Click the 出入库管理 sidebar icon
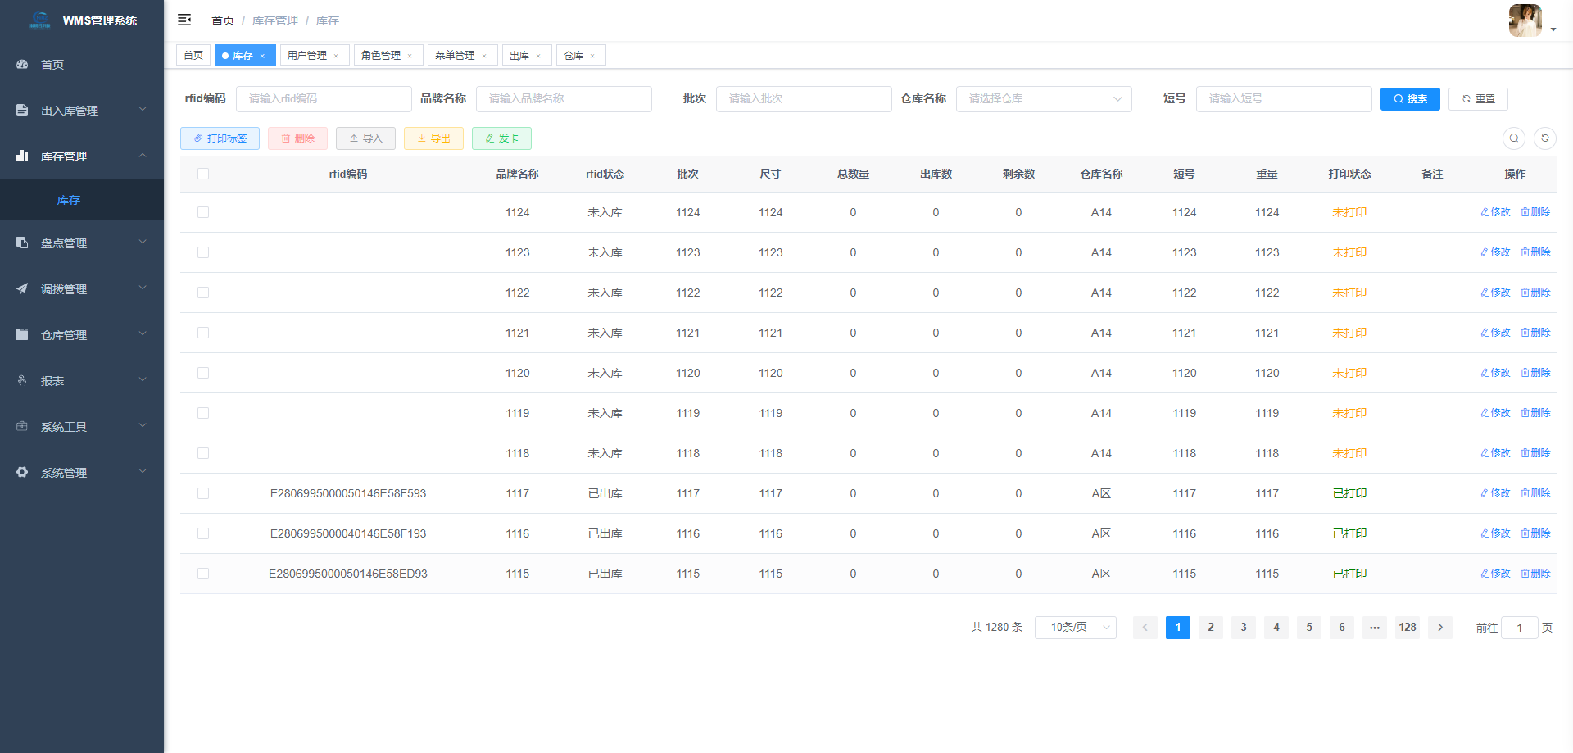 [22, 110]
